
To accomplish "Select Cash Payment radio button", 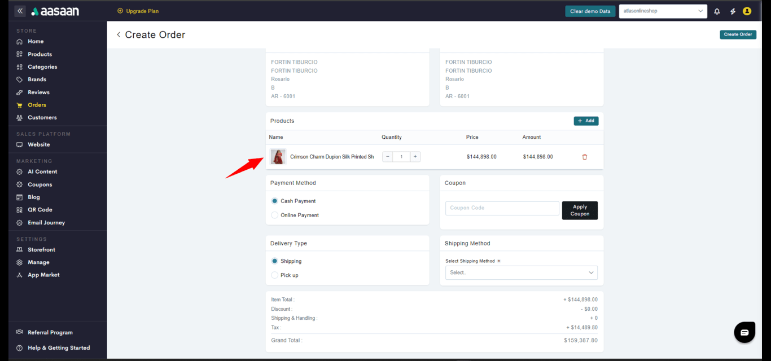I will 275,201.
